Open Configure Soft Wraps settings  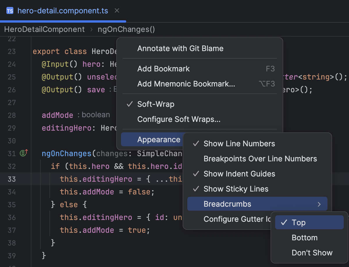pyautogui.click(x=179, y=119)
